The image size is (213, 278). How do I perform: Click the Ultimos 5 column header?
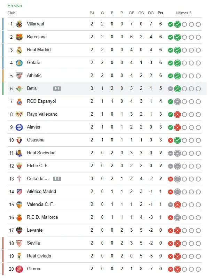(183, 13)
